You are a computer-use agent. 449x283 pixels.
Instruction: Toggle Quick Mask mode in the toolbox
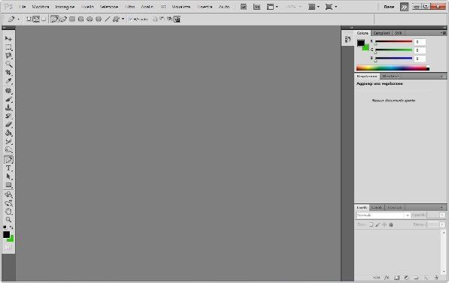[x=8, y=247]
